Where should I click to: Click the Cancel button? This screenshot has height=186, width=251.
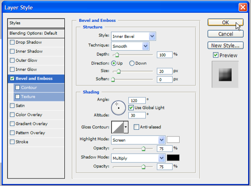(x=225, y=34)
